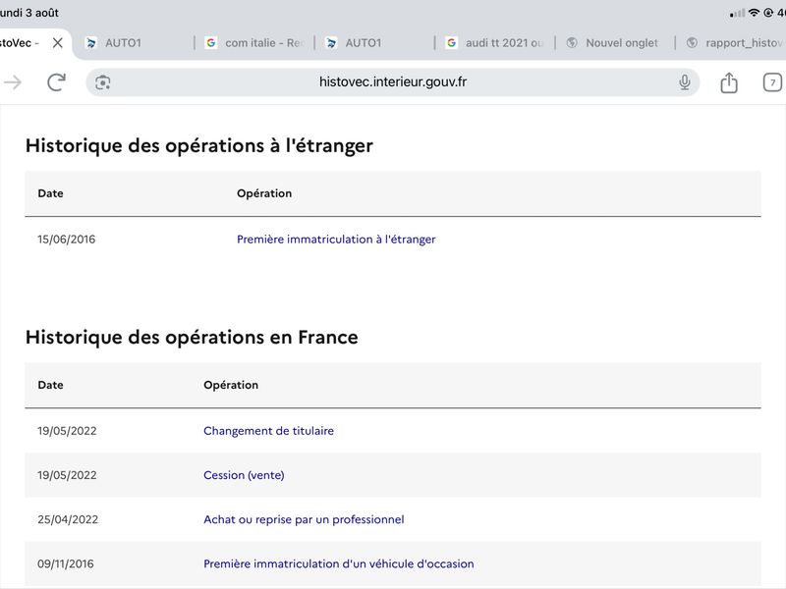The image size is (786, 589).
Task: Select the date 25/04/2022
Action: 68,519
